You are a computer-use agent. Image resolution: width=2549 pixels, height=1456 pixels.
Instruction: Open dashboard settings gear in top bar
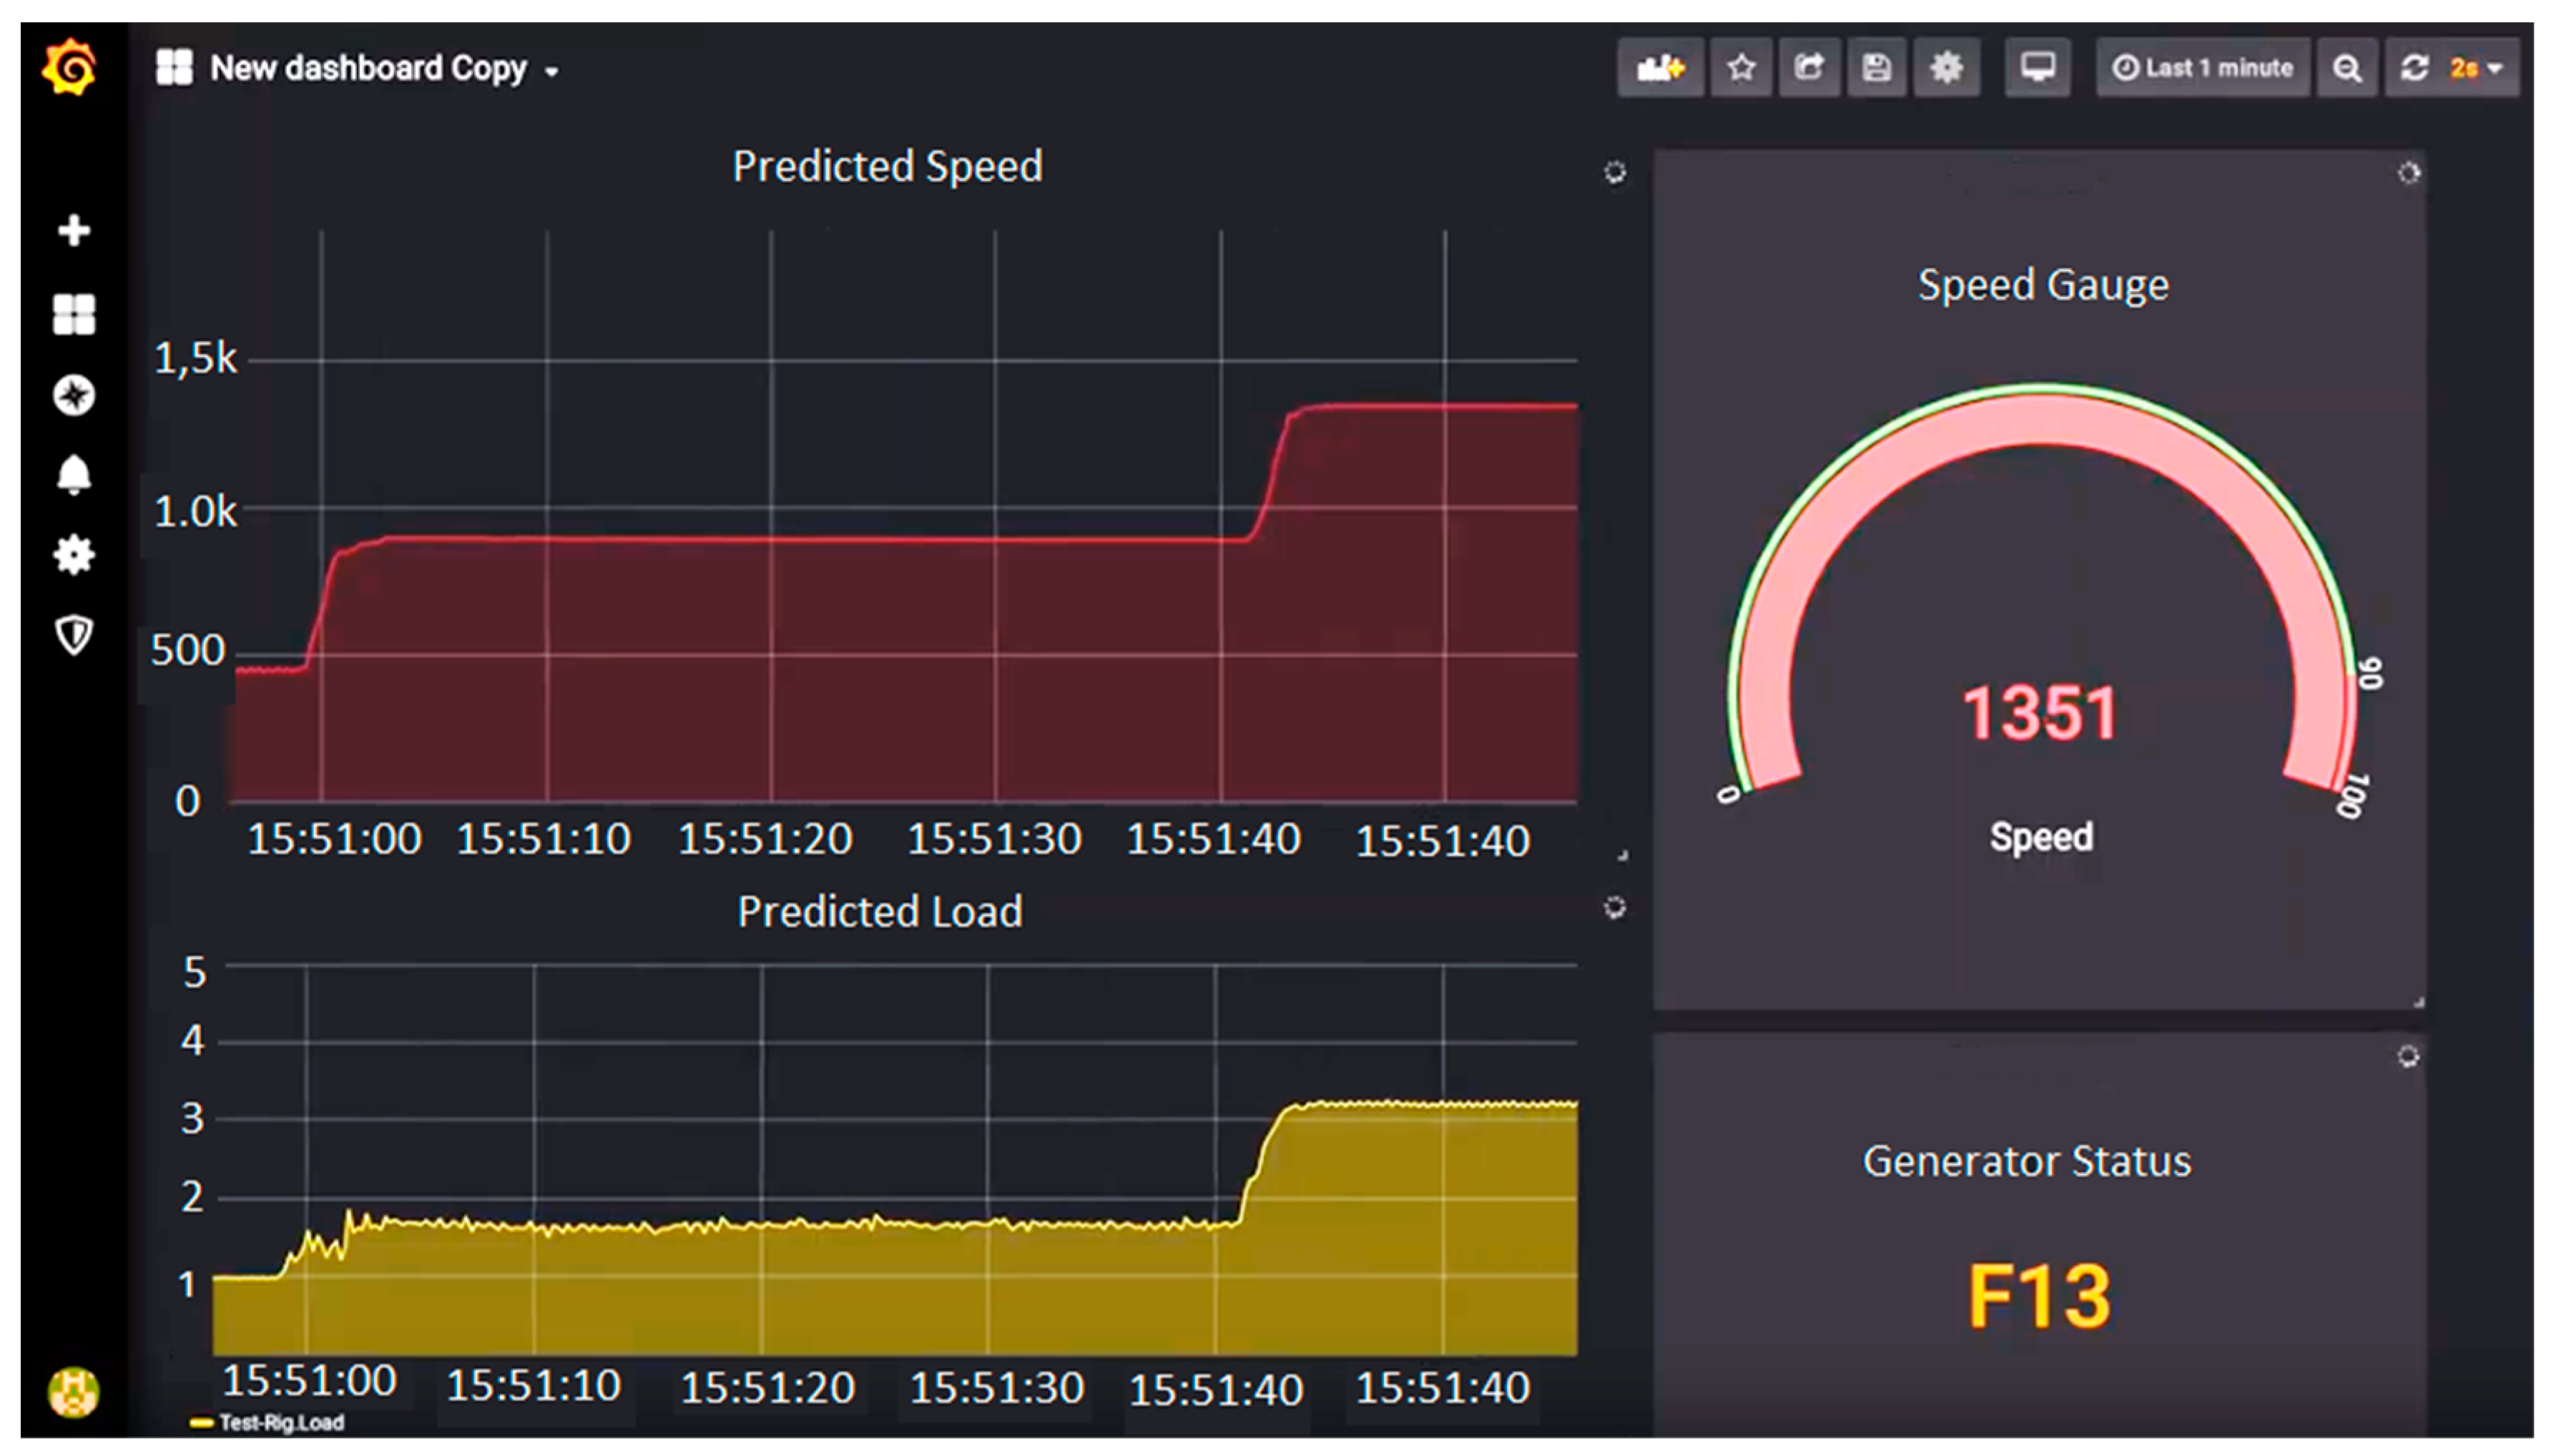(x=1945, y=68)
